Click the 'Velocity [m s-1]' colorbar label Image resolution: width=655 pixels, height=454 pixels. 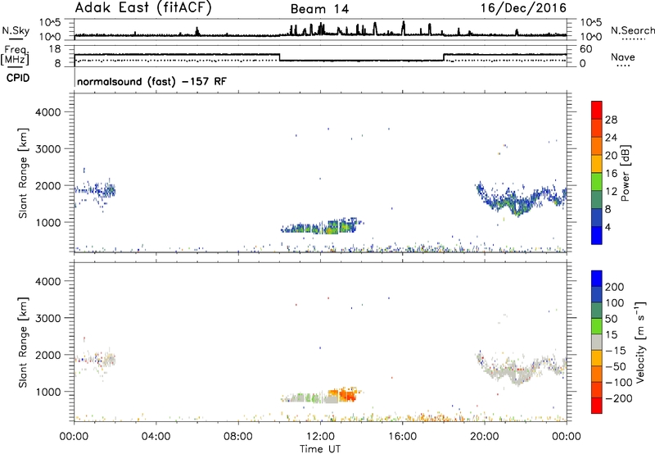(640, 342)
